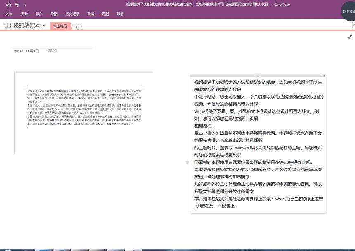
Task: Undo the last action with the undo icon
Action: point(17,5)
